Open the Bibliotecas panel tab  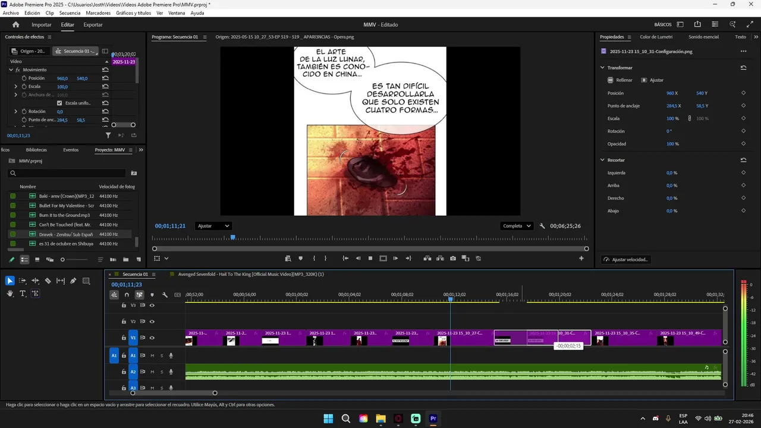(x=36, y=150)
